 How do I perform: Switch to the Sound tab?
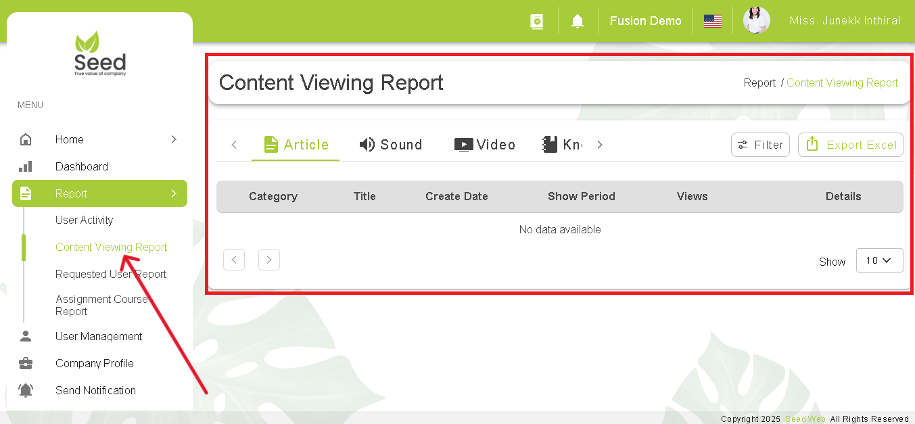pos(392,144)
